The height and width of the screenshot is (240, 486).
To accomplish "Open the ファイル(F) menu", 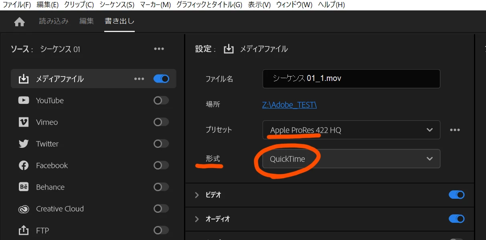I will [x=17, y=5].
